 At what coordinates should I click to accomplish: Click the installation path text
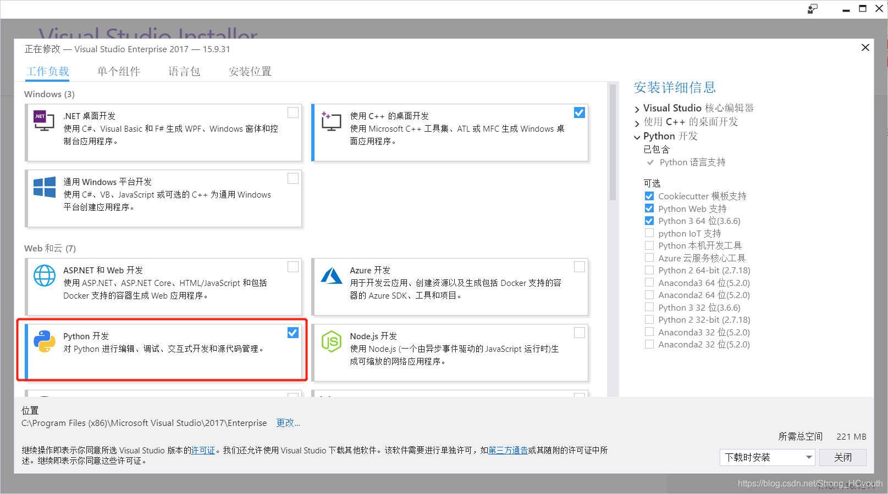coord(144,423)
